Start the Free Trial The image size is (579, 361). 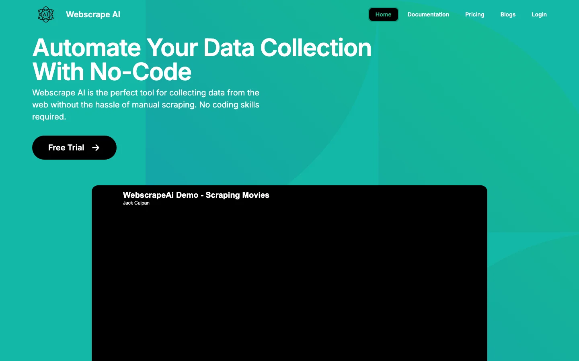74,148
